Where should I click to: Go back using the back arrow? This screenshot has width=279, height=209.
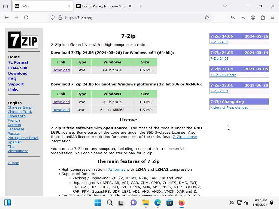(x=7, y=17)
